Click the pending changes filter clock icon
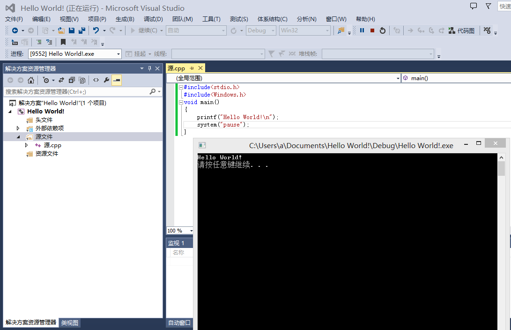This screenshot has height=330, width=511. (46, 80)
